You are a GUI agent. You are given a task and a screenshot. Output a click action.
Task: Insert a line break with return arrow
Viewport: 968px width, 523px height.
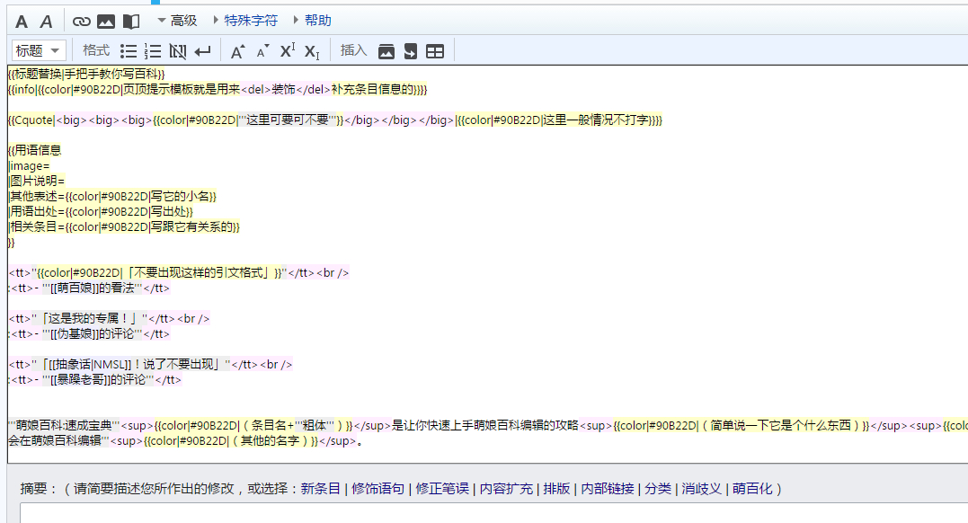[203, 51]
